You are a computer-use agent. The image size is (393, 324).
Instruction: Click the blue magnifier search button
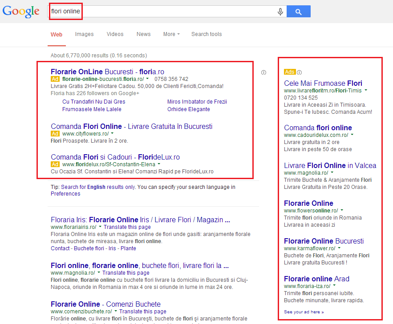pos(298,12)
